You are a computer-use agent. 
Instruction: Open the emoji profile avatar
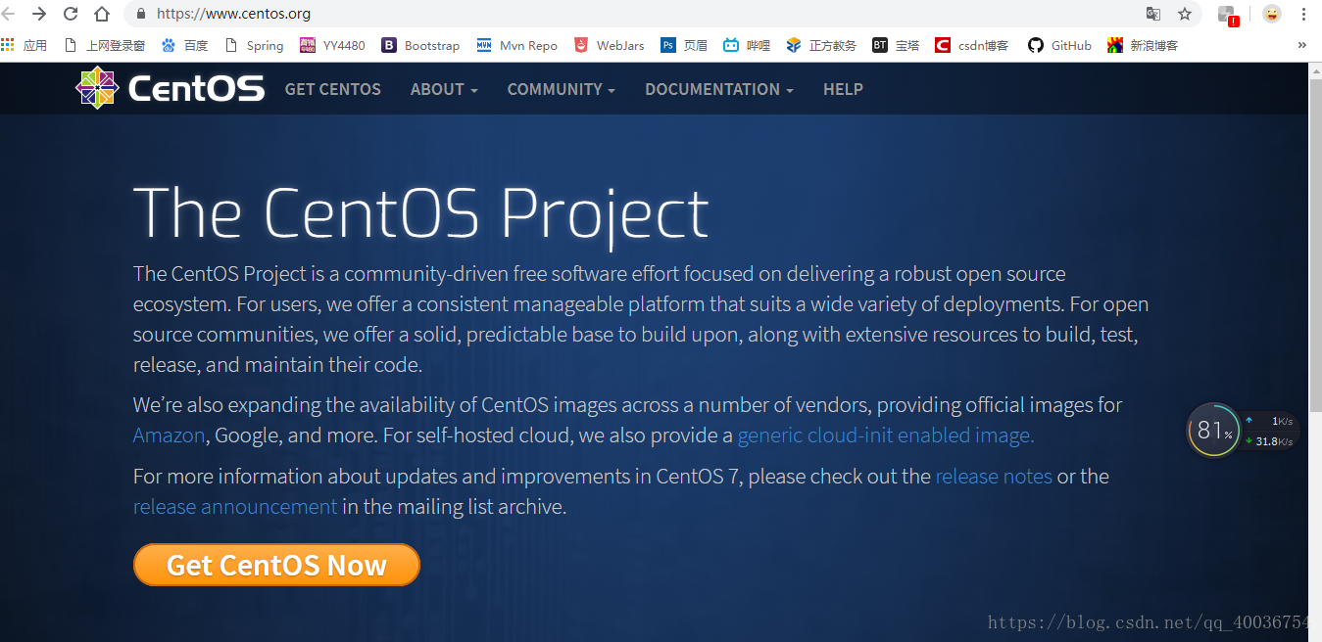[x=1271, y=14]
